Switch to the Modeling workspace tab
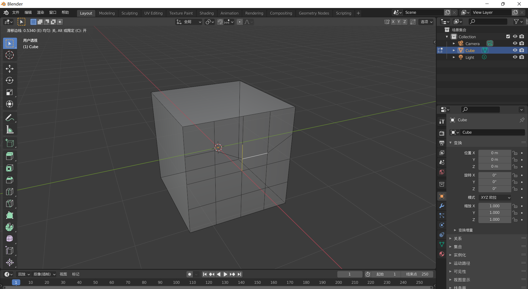 (107, 13)
